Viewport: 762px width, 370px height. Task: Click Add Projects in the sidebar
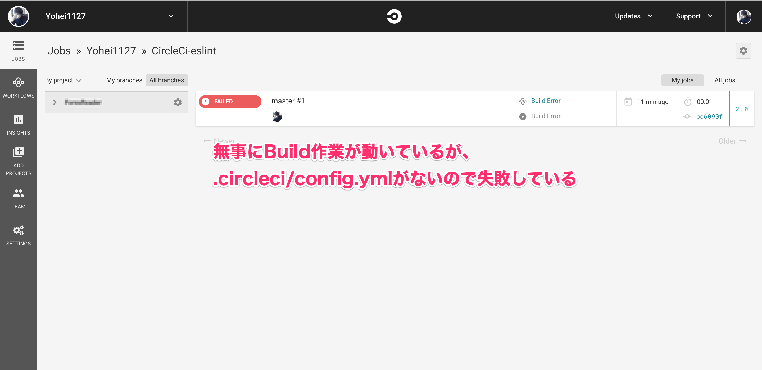(18, 161)
